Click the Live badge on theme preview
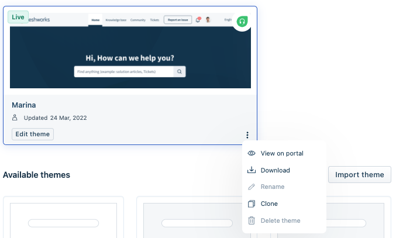The width and height of the screenshot is (396, 238). tap(18, 17)
